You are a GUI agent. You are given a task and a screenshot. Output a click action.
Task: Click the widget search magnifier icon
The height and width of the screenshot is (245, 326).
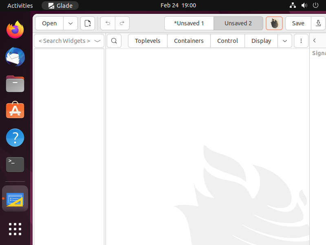tap(114, 41)
